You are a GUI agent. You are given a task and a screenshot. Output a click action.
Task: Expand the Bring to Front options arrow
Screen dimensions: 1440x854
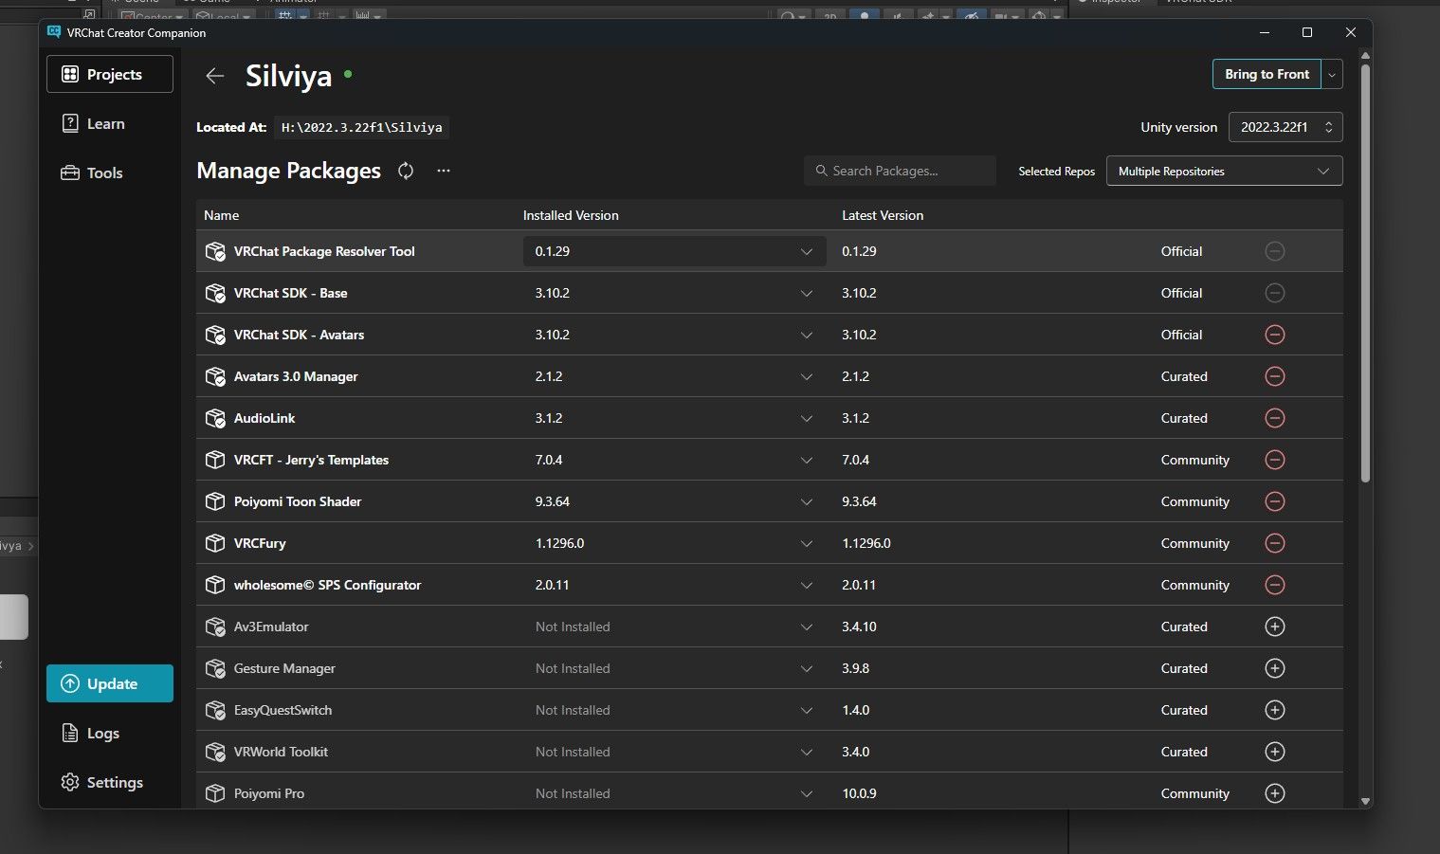point(1333,74)
